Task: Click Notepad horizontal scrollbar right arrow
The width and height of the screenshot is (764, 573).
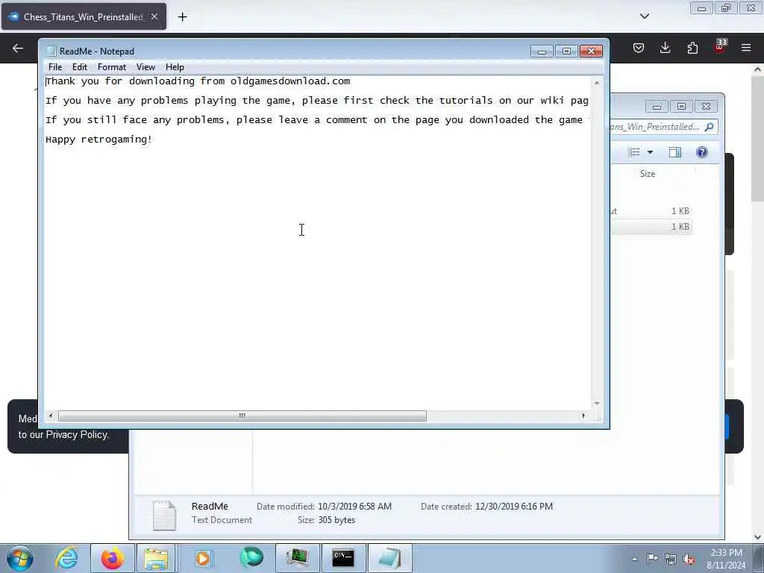Action: tap(583, 416)
